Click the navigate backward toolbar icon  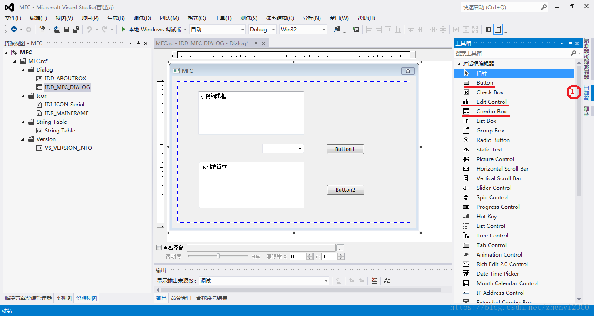14,30
